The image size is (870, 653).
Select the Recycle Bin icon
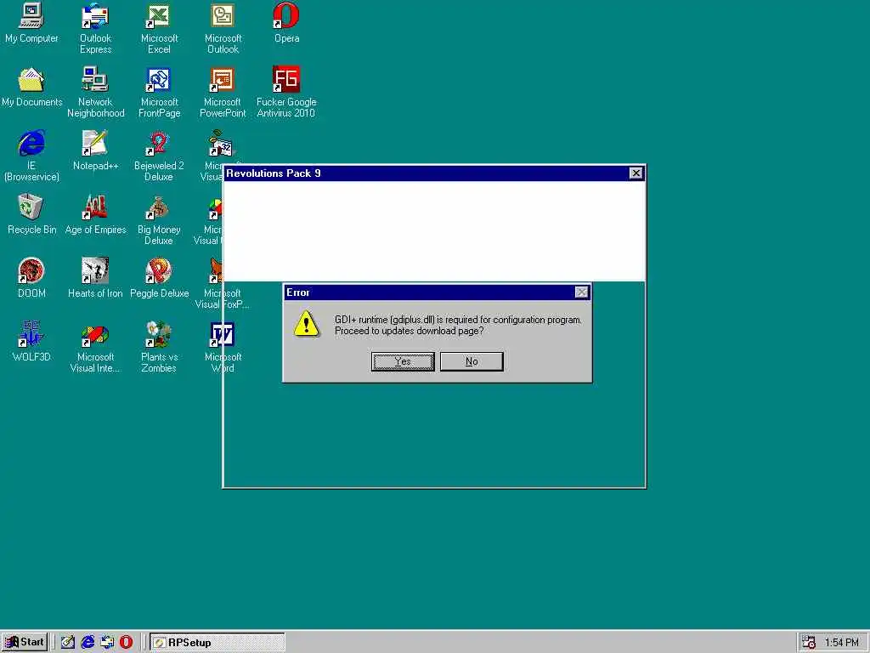pyautogui.click(x=31, y=214)
